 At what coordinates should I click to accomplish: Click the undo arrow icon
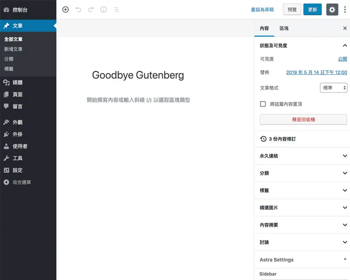tap(78, 9)
